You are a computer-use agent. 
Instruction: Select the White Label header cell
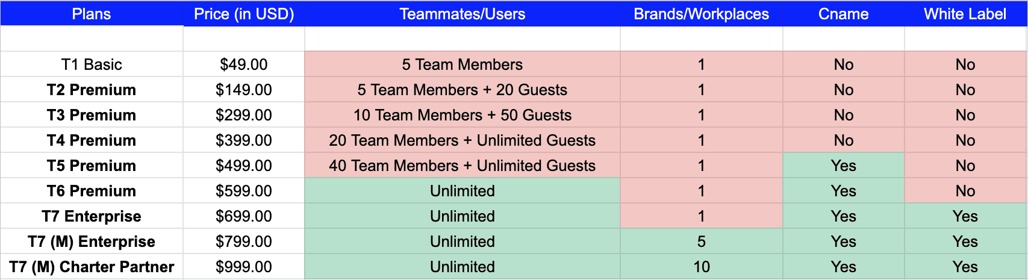click(x=965, y=14)
